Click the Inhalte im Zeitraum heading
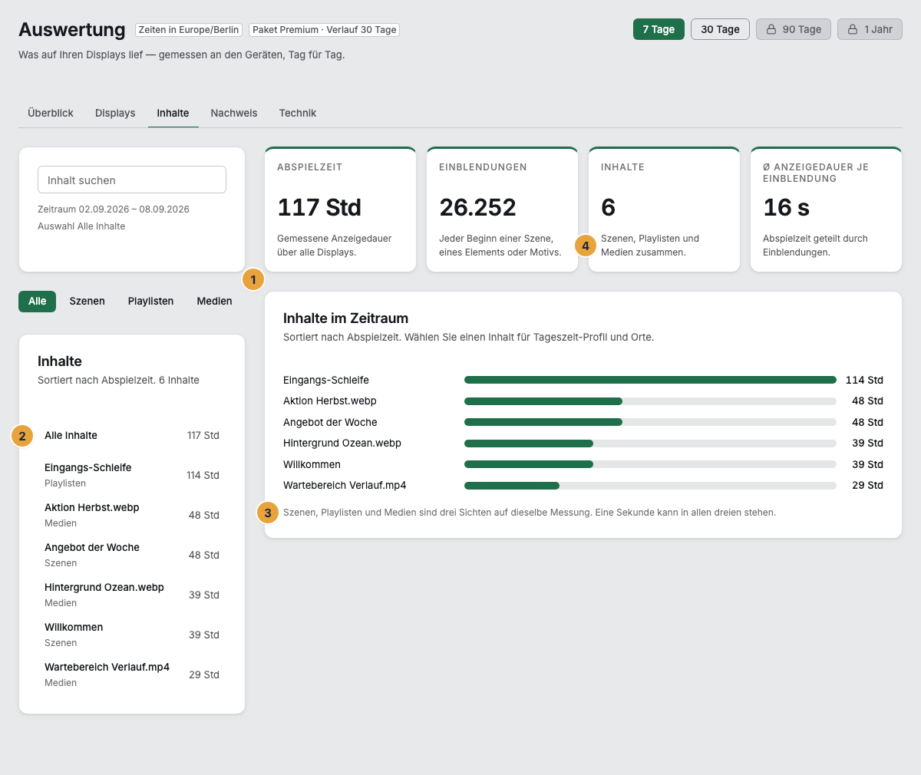 (x=345, y=318)
